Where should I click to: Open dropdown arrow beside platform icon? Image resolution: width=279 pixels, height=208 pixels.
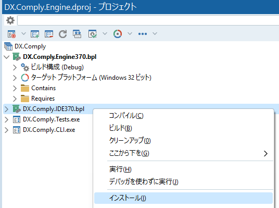(x=130, y=33)
